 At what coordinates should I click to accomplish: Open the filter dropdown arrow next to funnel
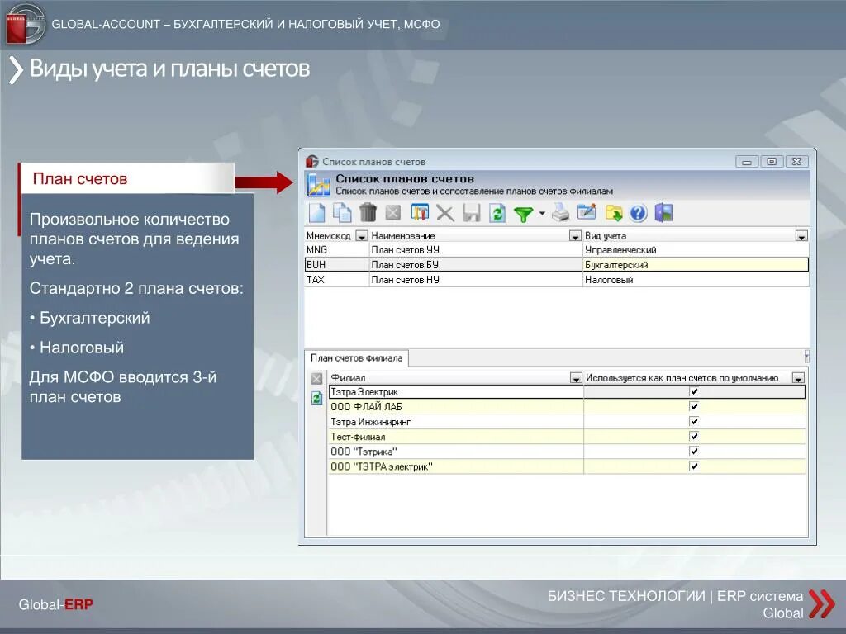coord(542,214)
